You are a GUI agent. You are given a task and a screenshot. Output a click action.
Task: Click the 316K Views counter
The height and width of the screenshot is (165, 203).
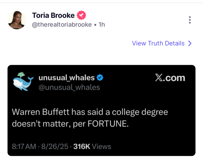tap(92, 146)
